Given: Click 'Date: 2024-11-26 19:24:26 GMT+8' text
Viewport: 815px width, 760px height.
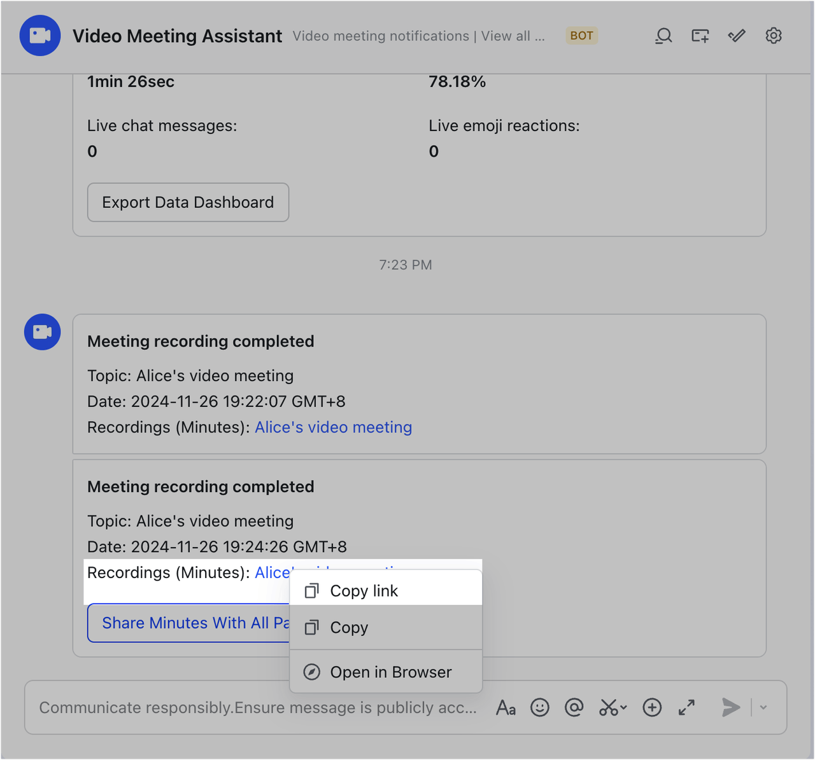Looking at the screenshot, I should pyautogui.click(x=217, y=547).
